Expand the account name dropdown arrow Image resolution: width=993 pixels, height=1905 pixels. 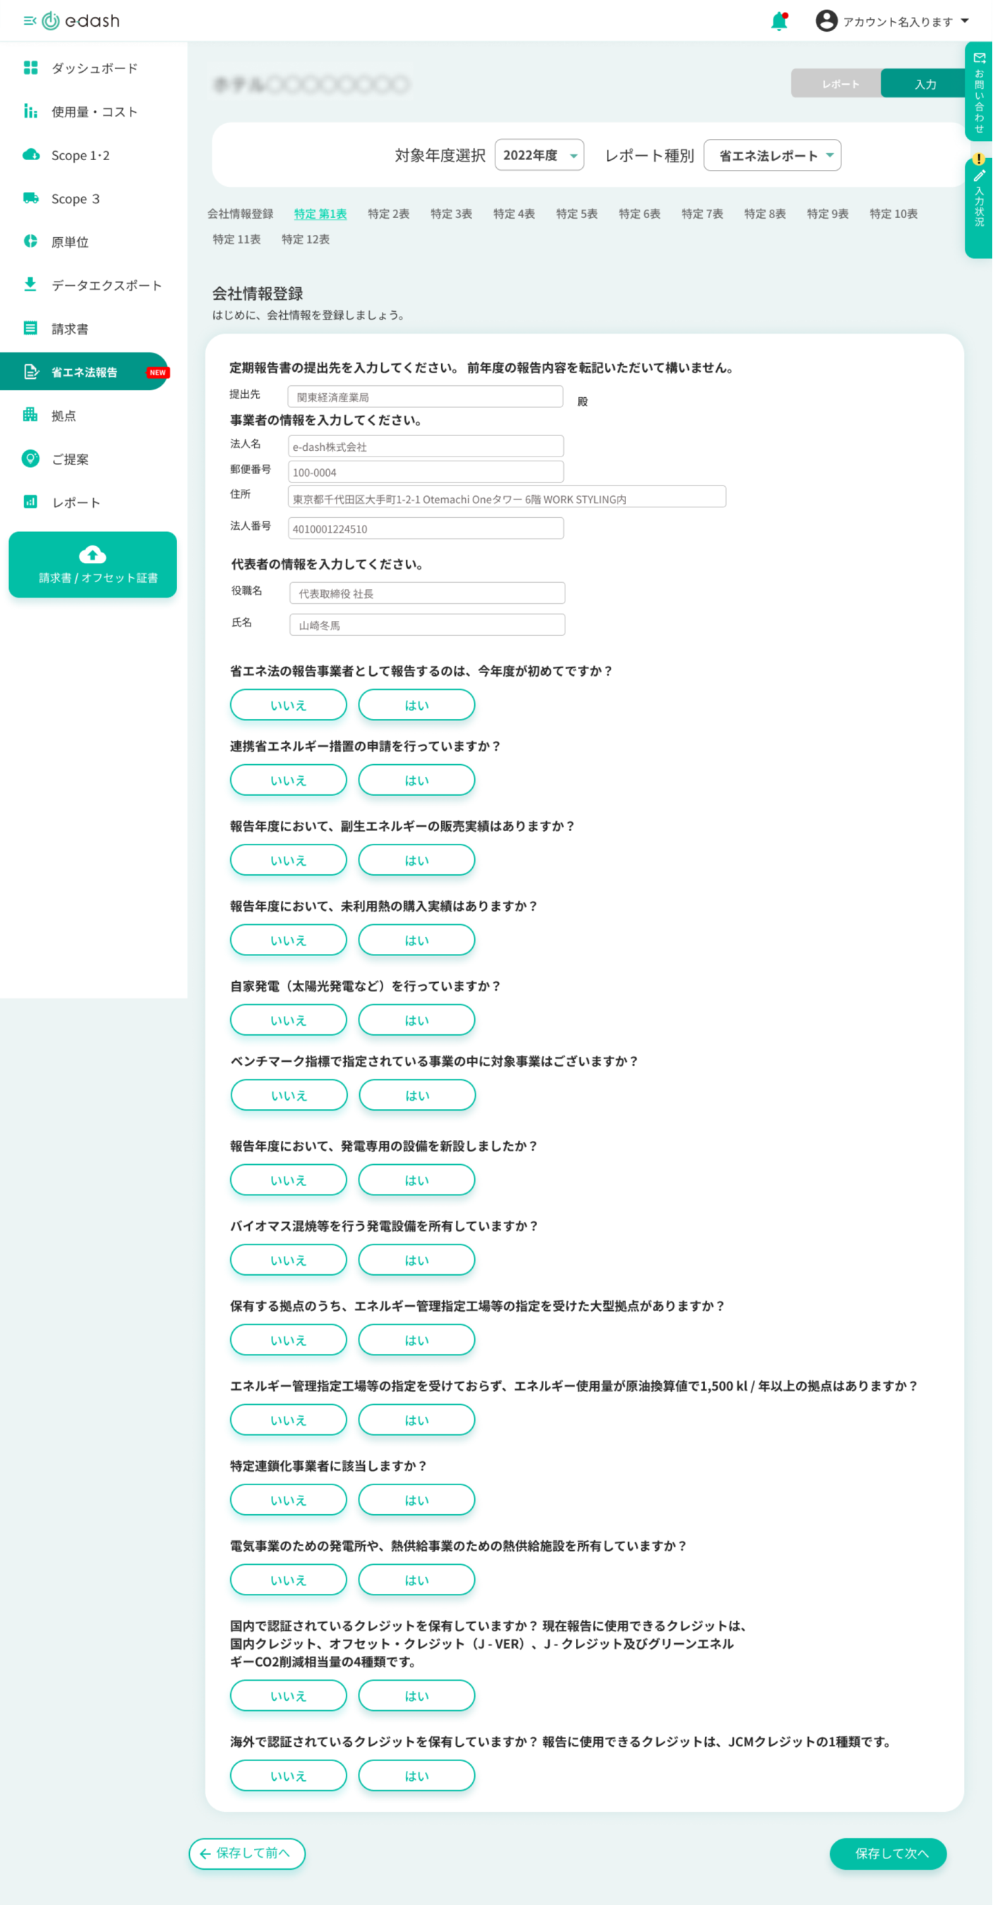coord(965,20)
